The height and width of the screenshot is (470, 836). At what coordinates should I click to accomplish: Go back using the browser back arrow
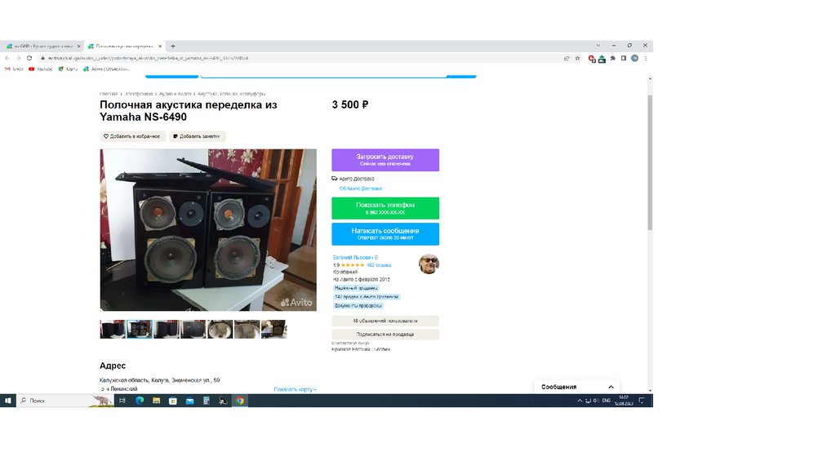click(7, 58)
